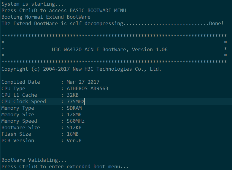Click the '512KB' BootWare size value
The height and width of the screenshot is (170, 232).
click(74, 127)
